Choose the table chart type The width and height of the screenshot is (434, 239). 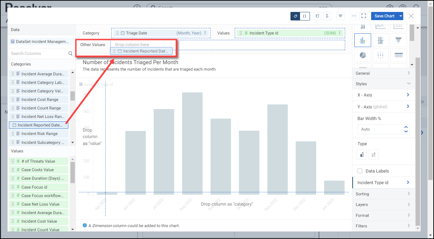click(x=398, y=55)
